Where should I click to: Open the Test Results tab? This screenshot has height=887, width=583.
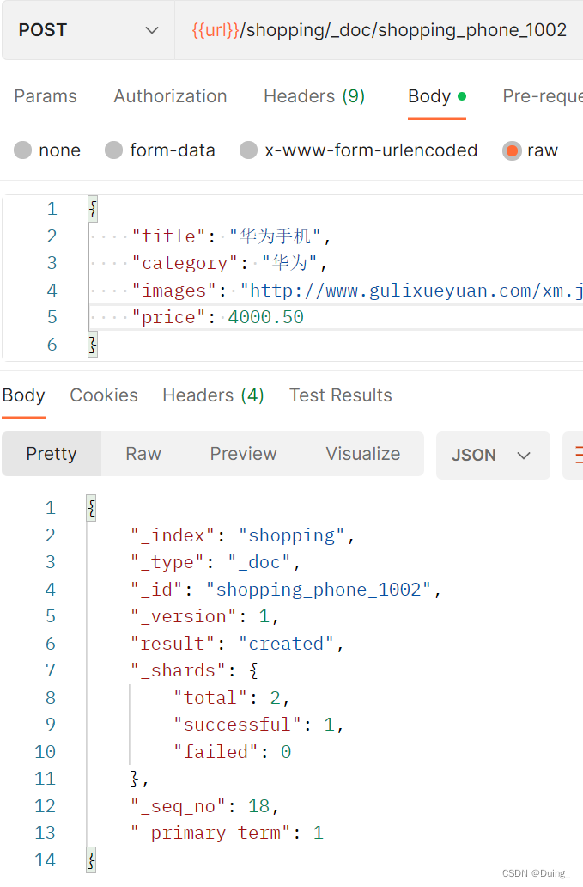340,395
